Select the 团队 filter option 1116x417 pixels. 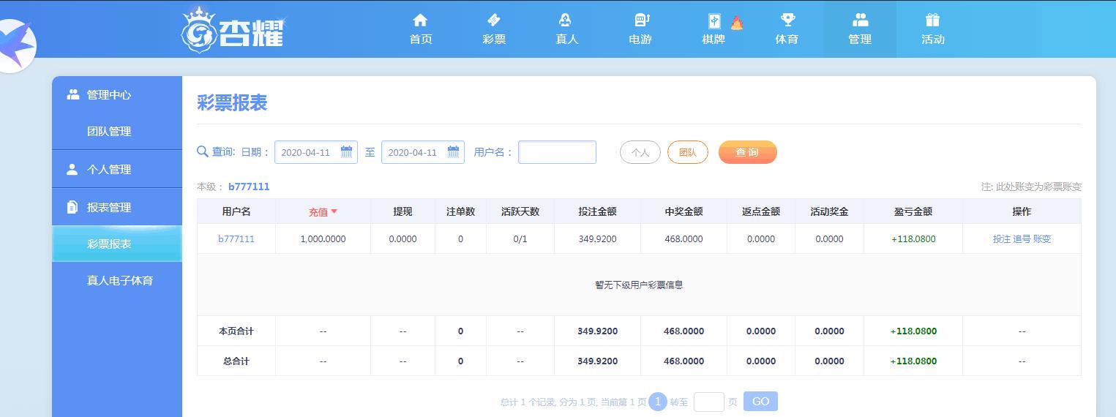688,152
